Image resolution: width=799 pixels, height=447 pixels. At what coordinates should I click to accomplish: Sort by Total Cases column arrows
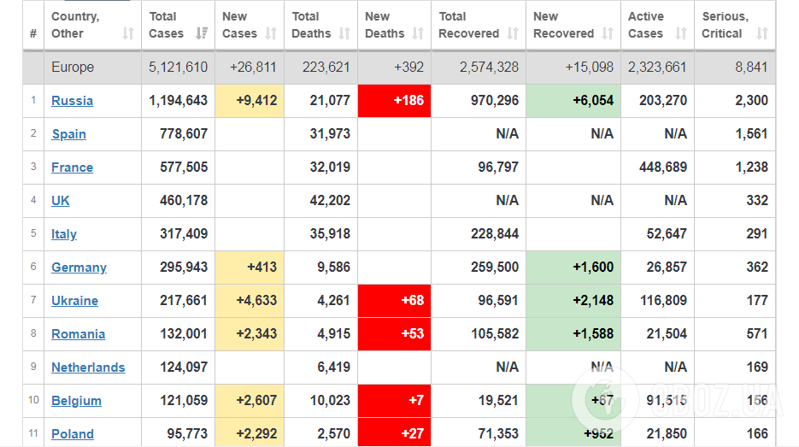[202, 33]
